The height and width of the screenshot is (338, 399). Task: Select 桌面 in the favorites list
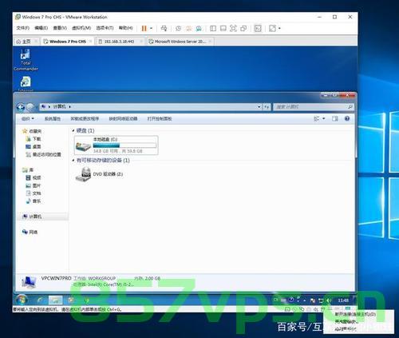tap(34, 146)
